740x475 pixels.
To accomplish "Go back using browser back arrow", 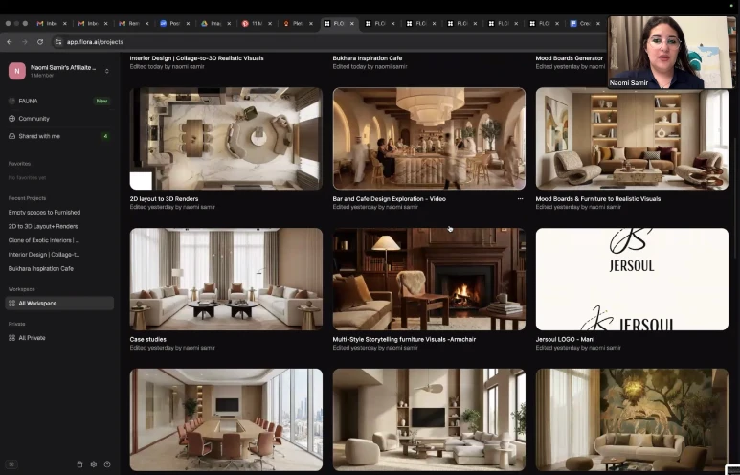I will (10, 42).
